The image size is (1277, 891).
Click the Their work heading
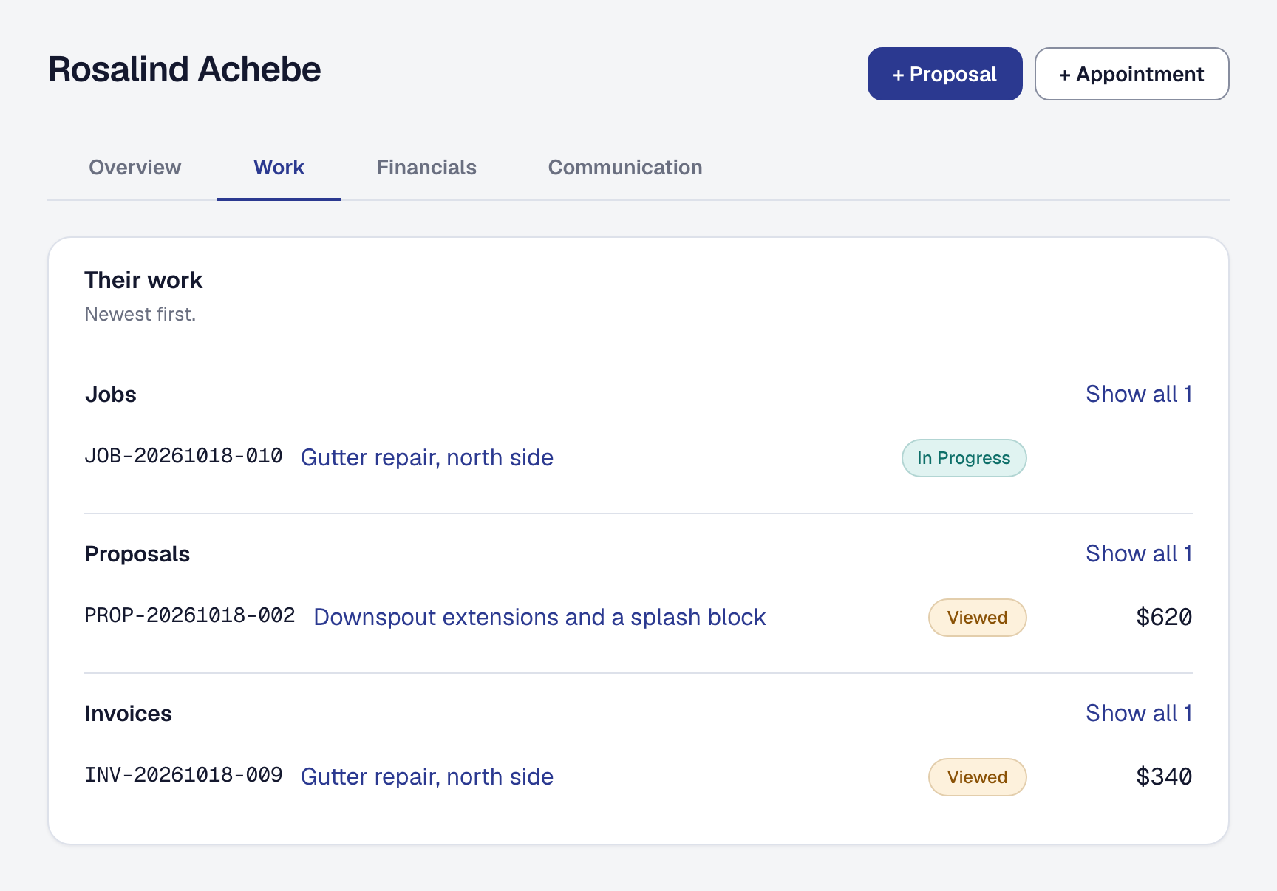[x=143, y=281]
